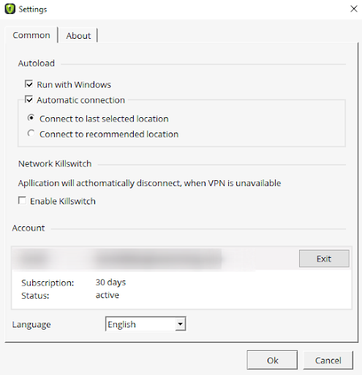Click the Language label text

point(31,324)
